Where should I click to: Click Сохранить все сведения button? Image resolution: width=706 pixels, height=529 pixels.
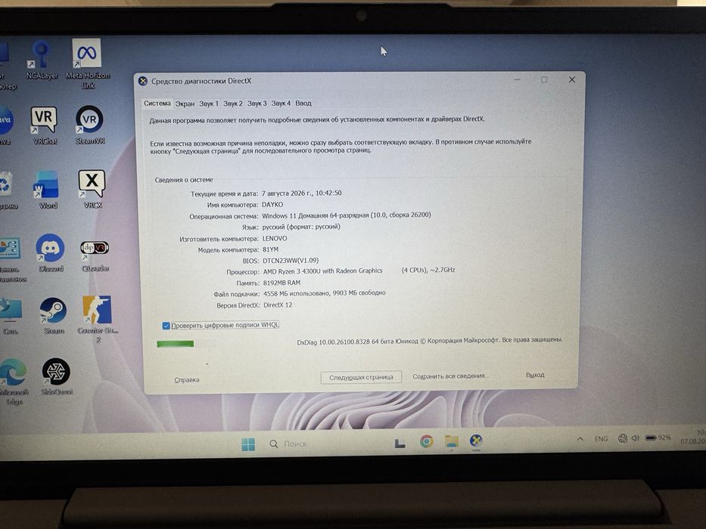(449, 376)
